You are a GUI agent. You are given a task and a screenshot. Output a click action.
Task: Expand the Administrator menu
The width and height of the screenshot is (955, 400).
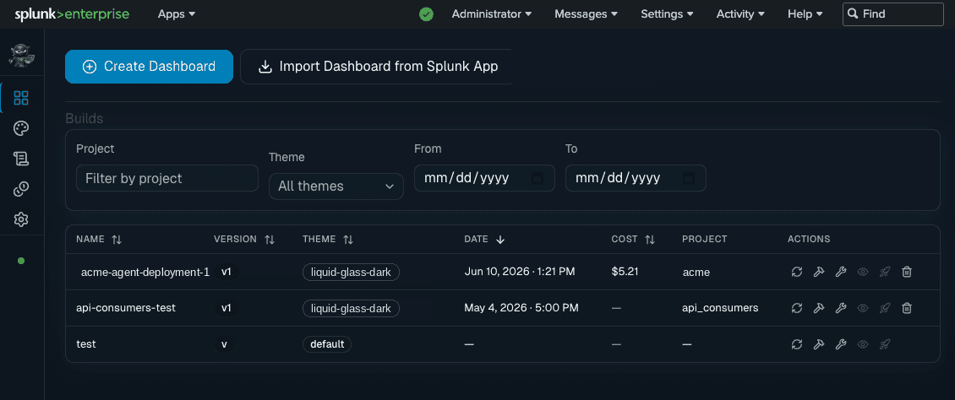tap(492, 14)
